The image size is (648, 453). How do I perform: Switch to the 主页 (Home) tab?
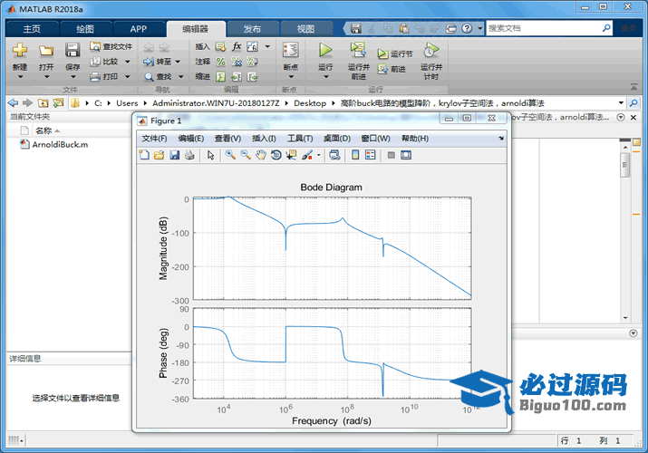[32, 29]
